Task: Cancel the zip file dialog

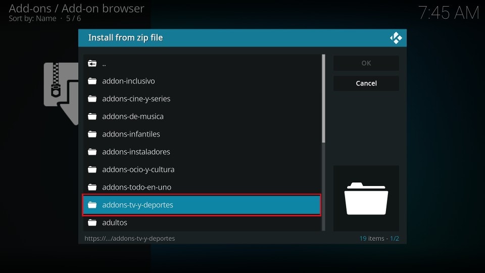Action: (x=366, y=83)
